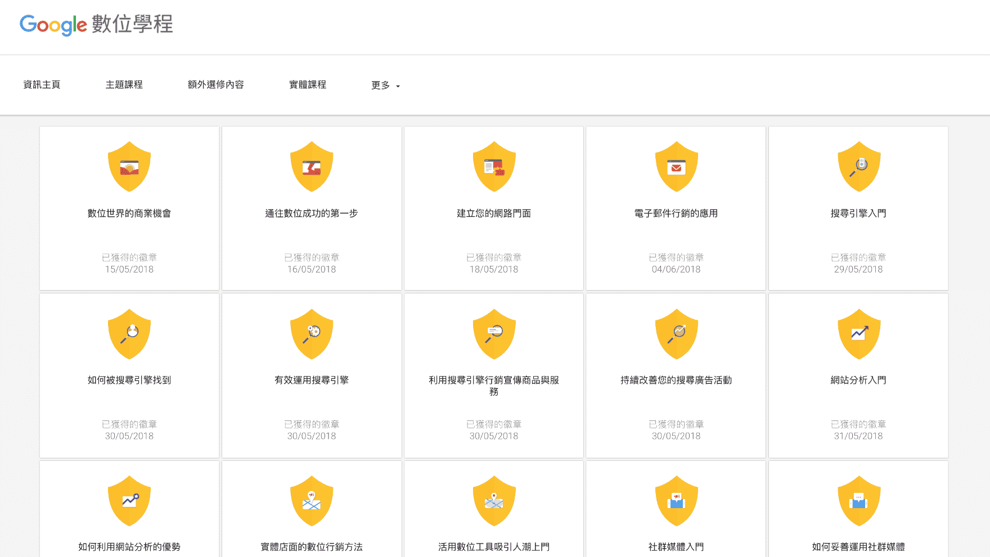The width and height of the screenshot is (990, 557).
Task: Open the 電子郵件行銷的應用 envelope badge
Action: click(x=676, y=166)
